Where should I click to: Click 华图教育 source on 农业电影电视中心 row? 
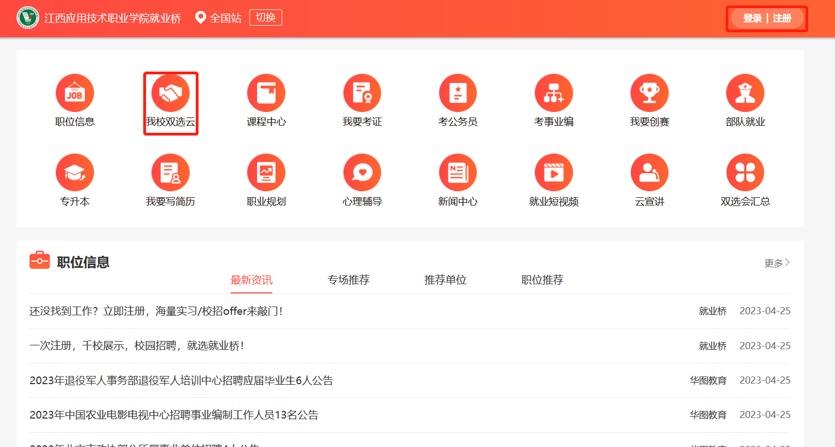pyautogui.click(x=708, y=415)
